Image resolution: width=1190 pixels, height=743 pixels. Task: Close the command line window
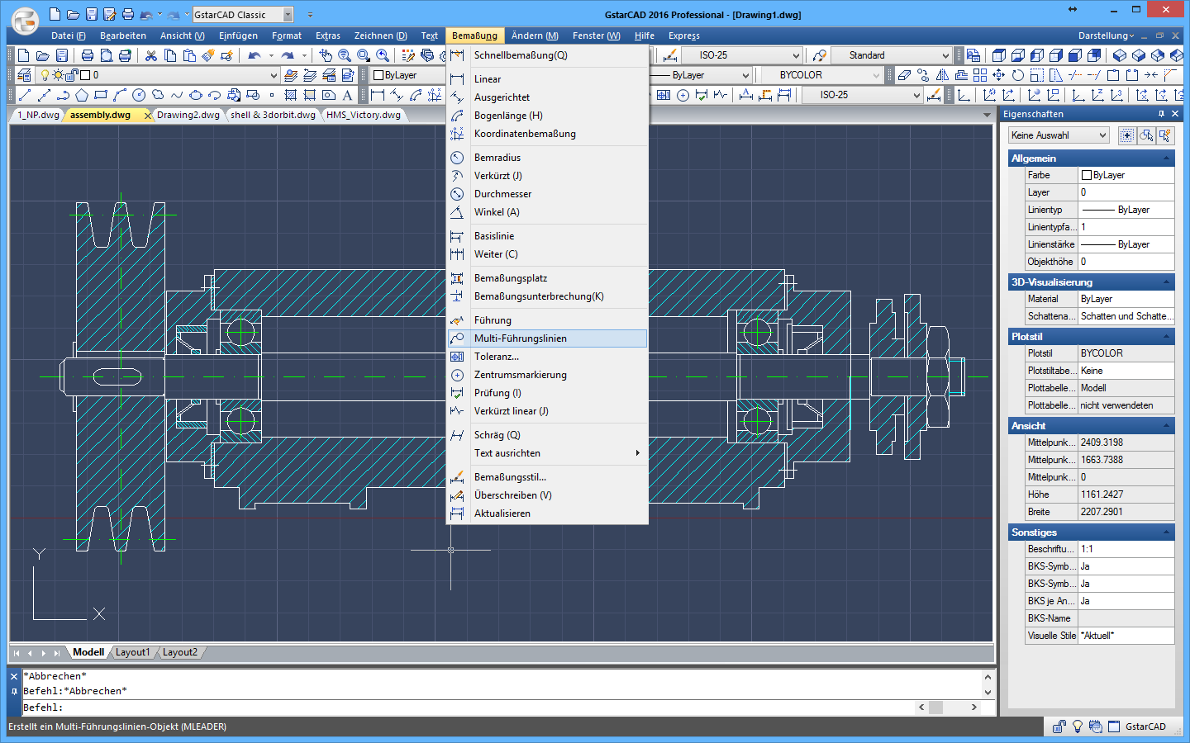[x=14, y=676]
